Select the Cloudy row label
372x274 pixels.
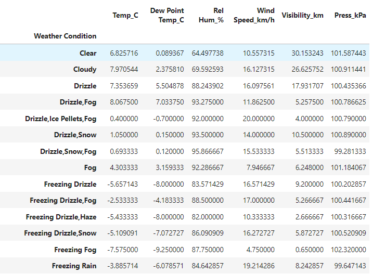pos(84,69)
